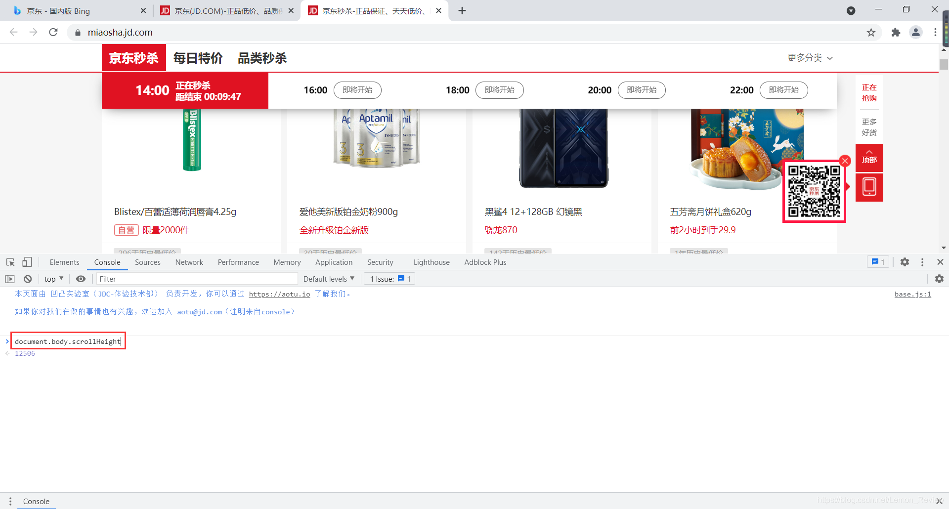
Task: Open the base.js:1 source link
Action: 912,294
